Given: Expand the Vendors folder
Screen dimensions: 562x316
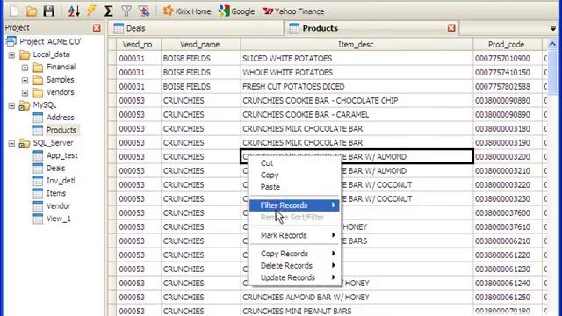Looking at the screenshot, I should [x=25, y=93].
